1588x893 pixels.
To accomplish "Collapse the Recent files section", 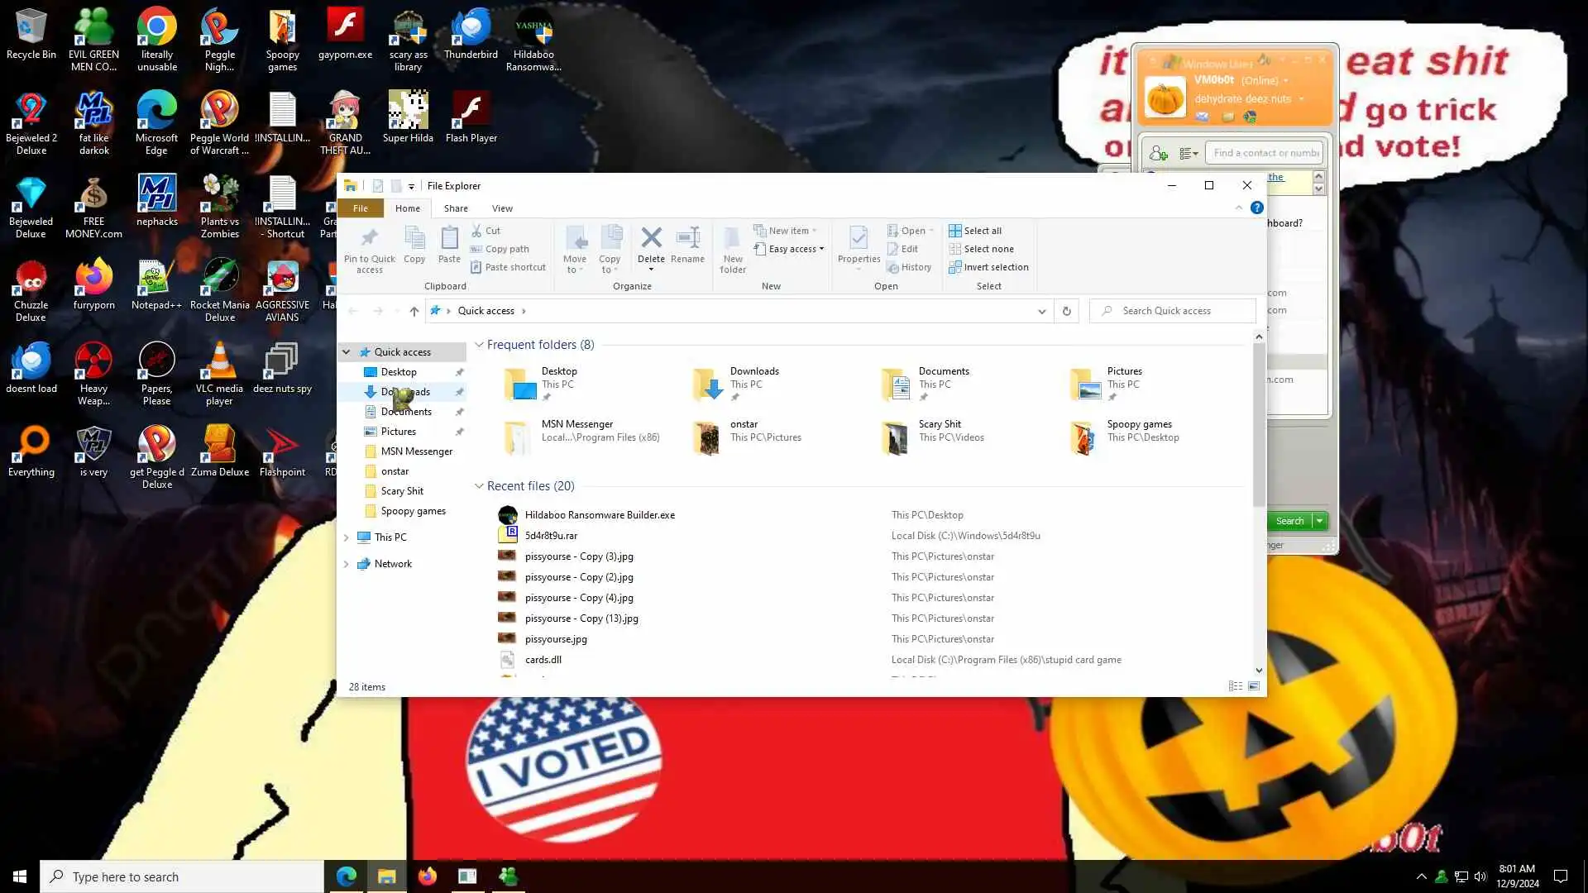I will pos(479,486).
